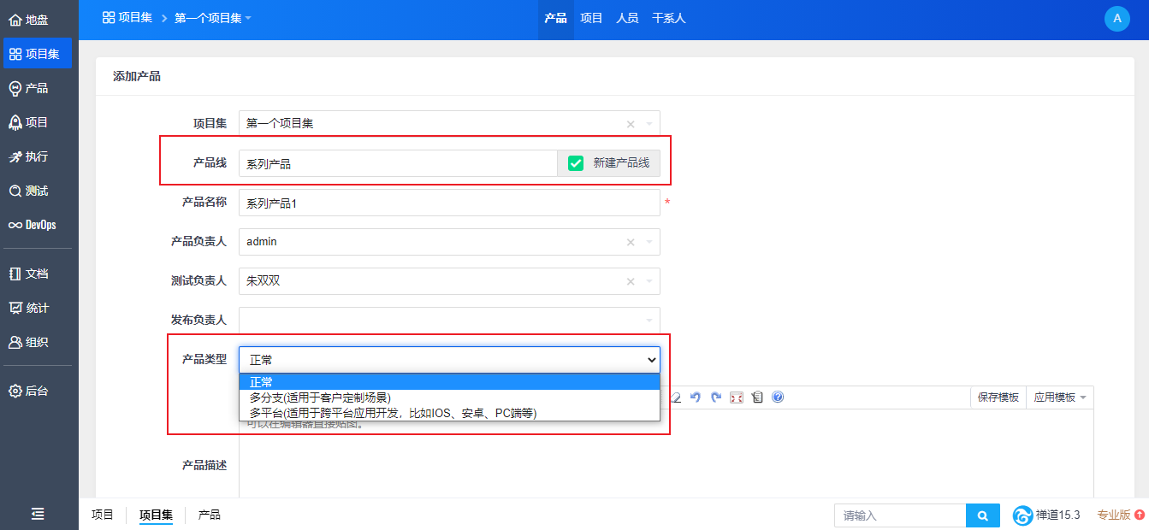Open 项目集 bottom bar tab

tap(156, 515)
